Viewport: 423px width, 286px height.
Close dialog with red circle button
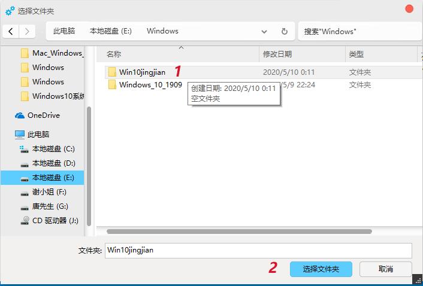[409, 9]
